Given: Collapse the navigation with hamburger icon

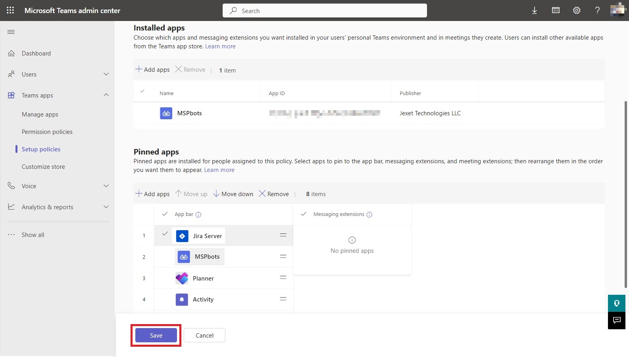Looking at the screenshot, I should click(x=11, y=32).
